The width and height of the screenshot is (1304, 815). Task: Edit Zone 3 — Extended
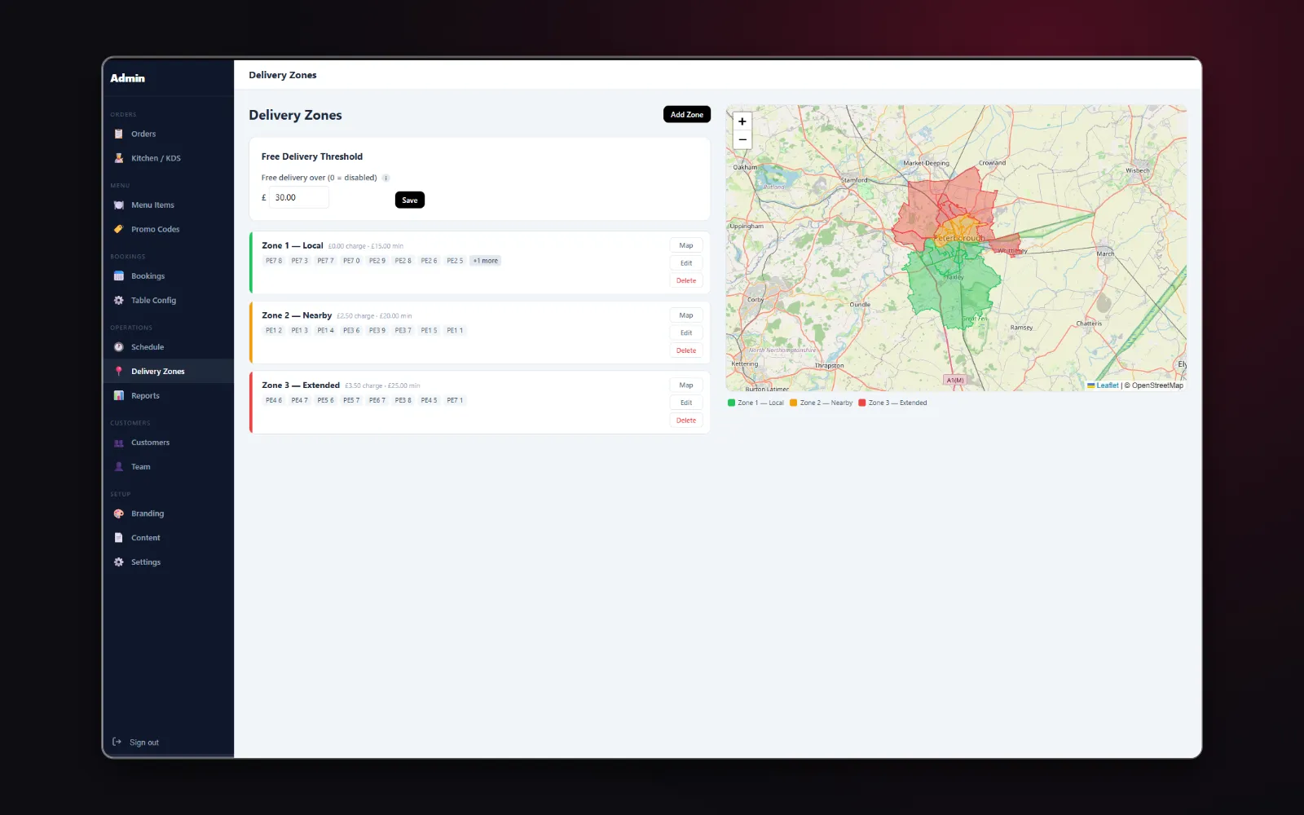(686, 403)
